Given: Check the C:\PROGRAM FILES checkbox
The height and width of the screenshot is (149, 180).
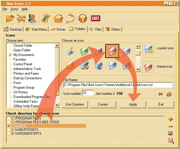Looking at the screenshot, I should coord(8,118).
